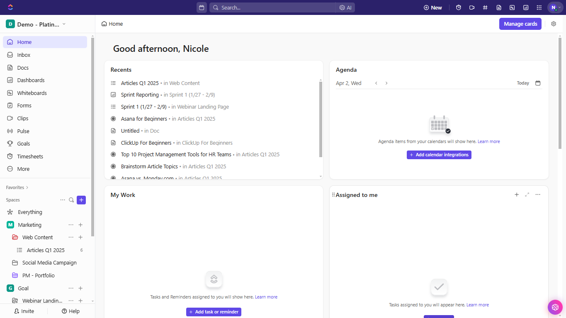Open ClickUp Brain floating pink button
Image resolution: width=566 pixels, height=318 pixels.
tap(555, 307)
